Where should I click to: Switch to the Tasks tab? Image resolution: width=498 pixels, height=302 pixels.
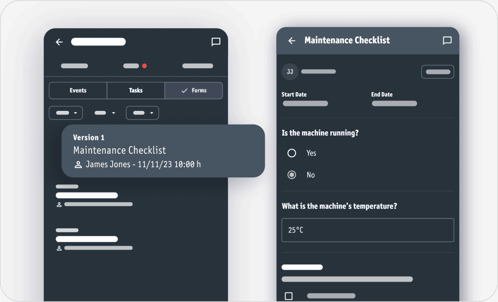(x=136, y=90)
